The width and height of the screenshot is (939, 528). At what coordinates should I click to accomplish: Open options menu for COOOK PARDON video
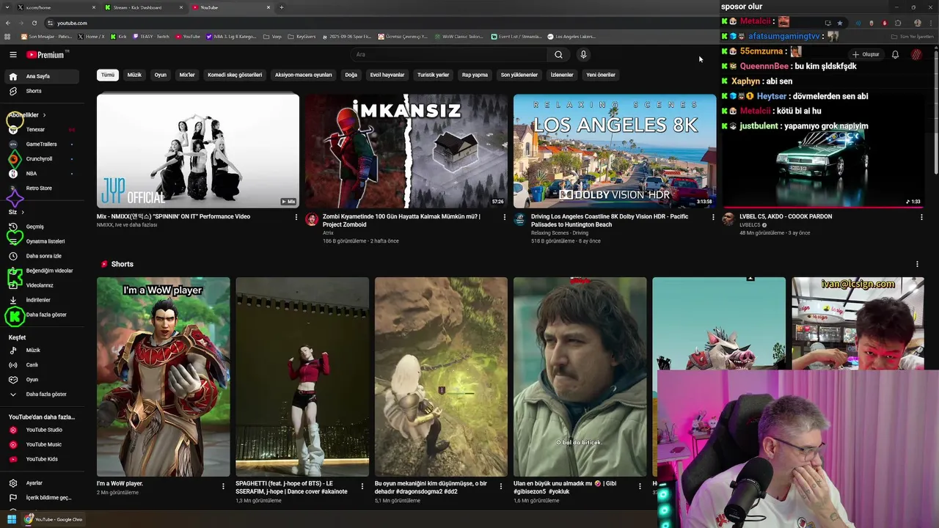tap(921, 217)
